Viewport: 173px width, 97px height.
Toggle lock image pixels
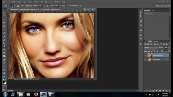point(152,51)
